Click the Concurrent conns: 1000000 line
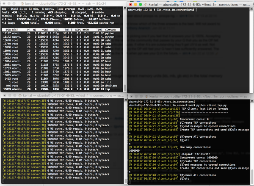Image resolution: width=254 pixels, height=186 pixels. (x=173, y=158)
